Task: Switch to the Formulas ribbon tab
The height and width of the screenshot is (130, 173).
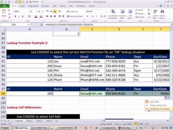Action: coord(45,6)
